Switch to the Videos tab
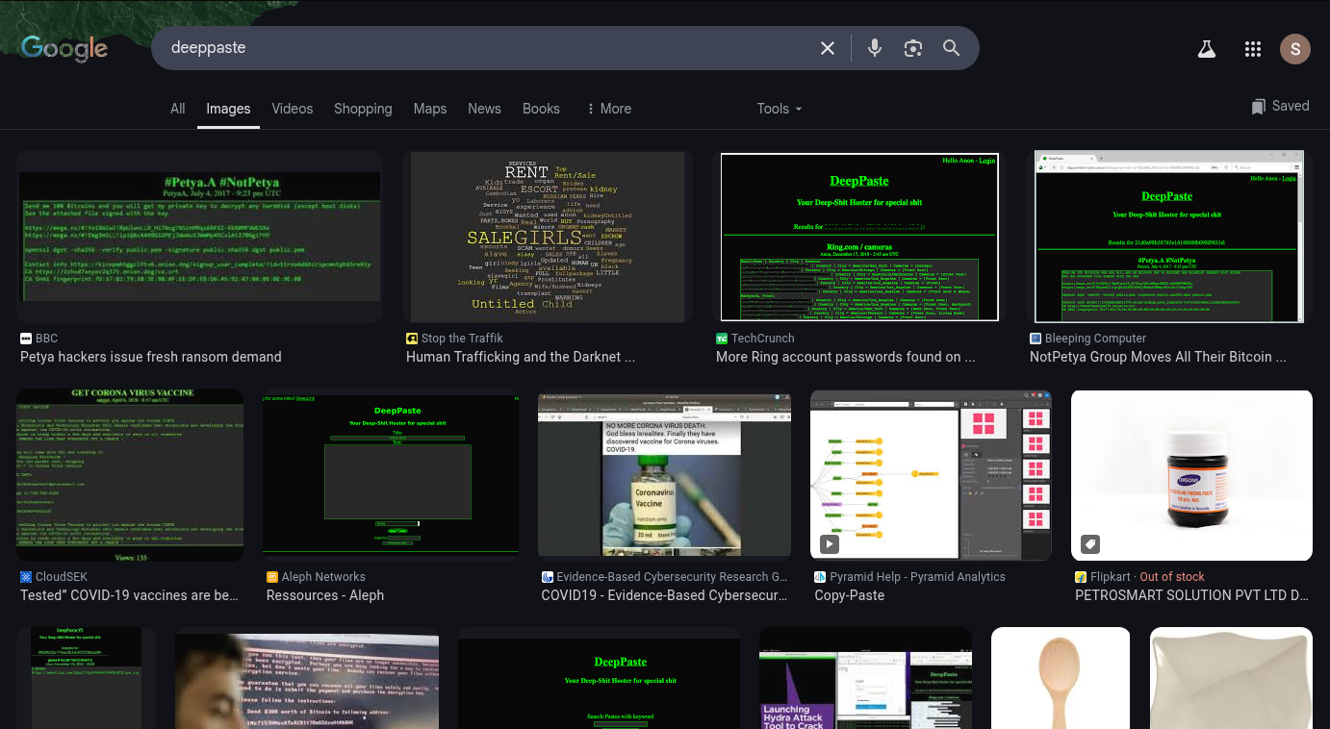 [x=293, y=109]
